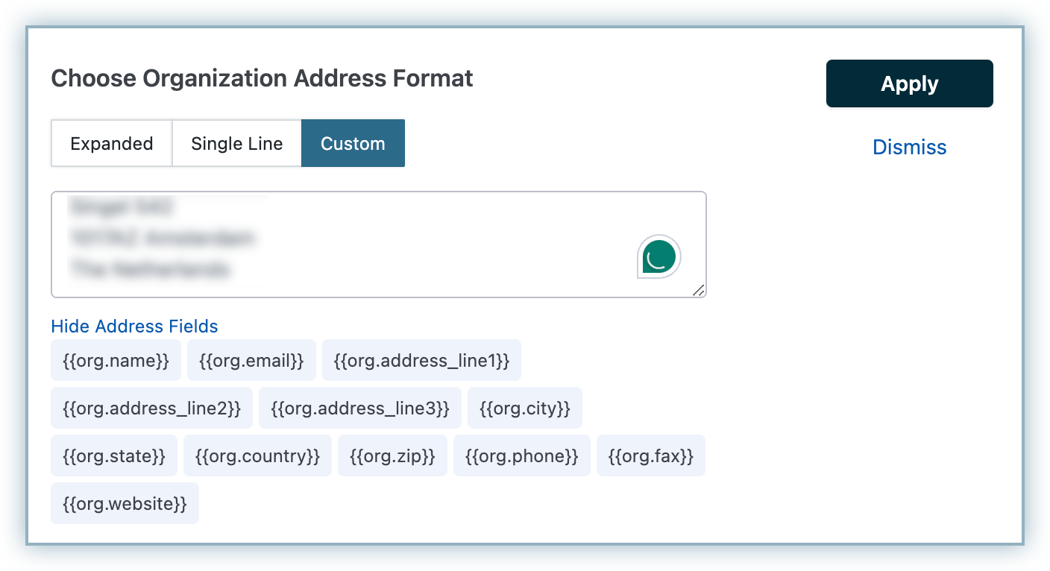Select the Single Line address format
1050x571 pixels.
(237, 144)
